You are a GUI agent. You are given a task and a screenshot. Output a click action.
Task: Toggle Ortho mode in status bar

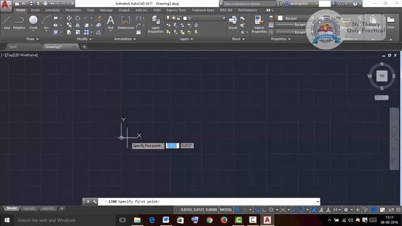(x=264, y=210)
